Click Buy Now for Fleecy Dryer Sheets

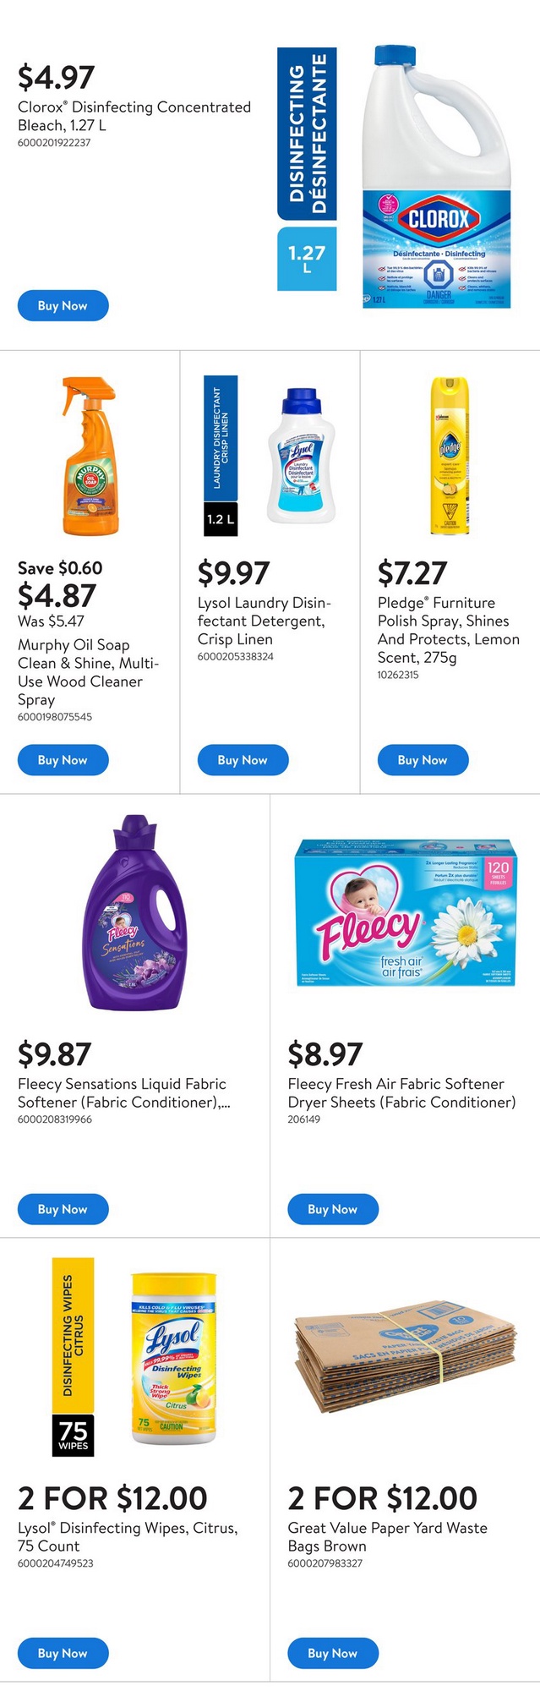pos(333,1209)
